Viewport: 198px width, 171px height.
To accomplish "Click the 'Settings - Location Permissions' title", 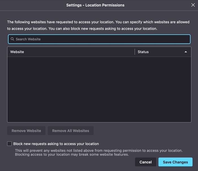I will coord(95,5).
